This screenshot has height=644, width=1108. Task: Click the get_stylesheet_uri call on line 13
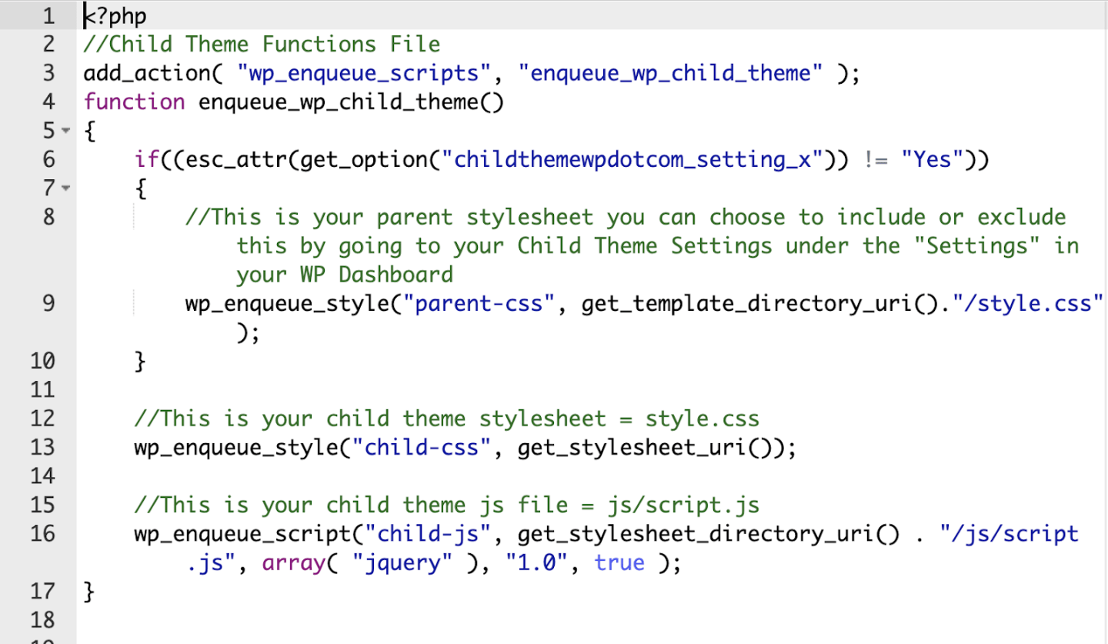[642, 447]
